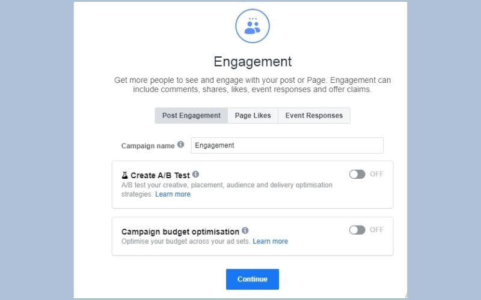
Task: Click the Engagement heading text
Action: click(x=253, y=62)
